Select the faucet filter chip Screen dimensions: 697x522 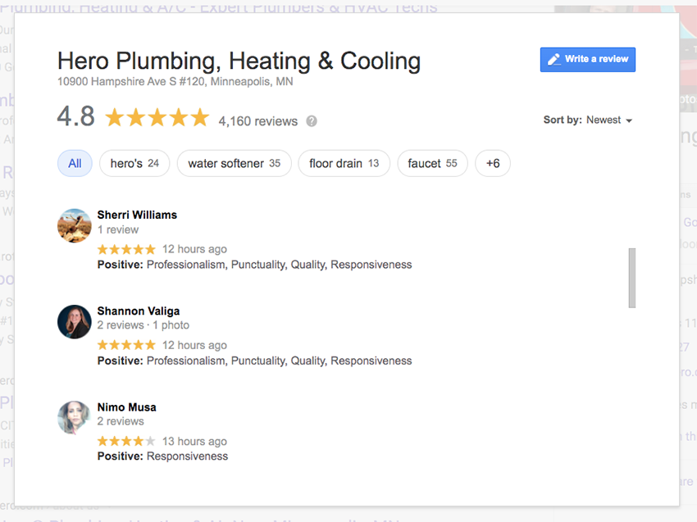click(x=432, y=163)
